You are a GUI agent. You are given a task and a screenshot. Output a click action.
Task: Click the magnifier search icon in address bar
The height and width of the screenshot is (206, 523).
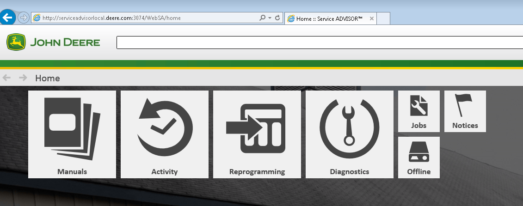pos(263,18)
